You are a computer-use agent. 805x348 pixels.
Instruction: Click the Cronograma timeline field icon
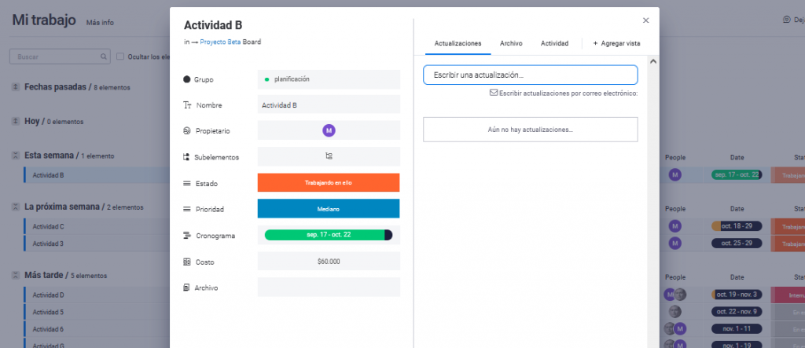(187, 235)
